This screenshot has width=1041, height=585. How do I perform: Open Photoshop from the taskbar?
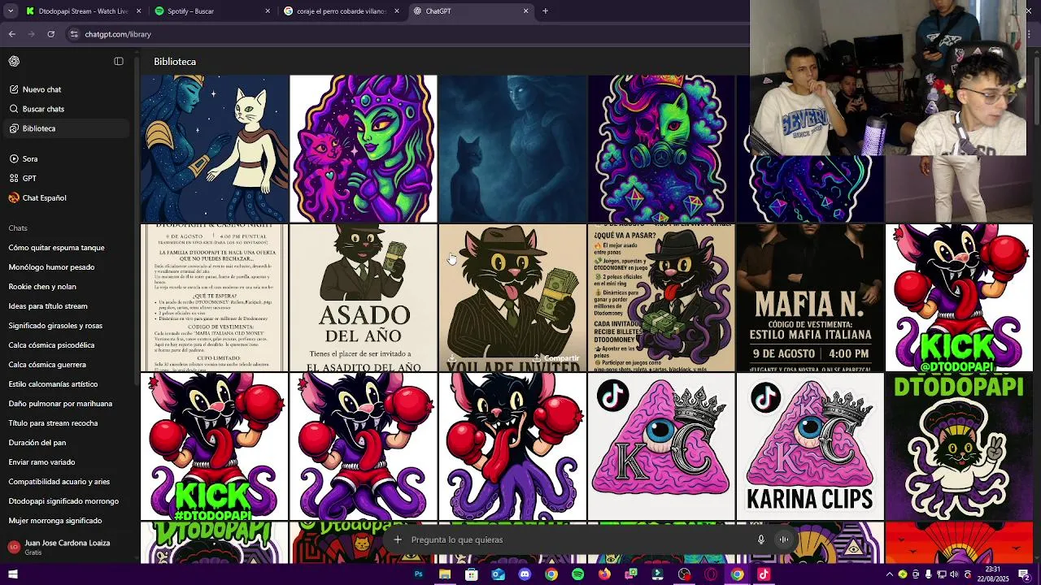click(x=419, y=574)
